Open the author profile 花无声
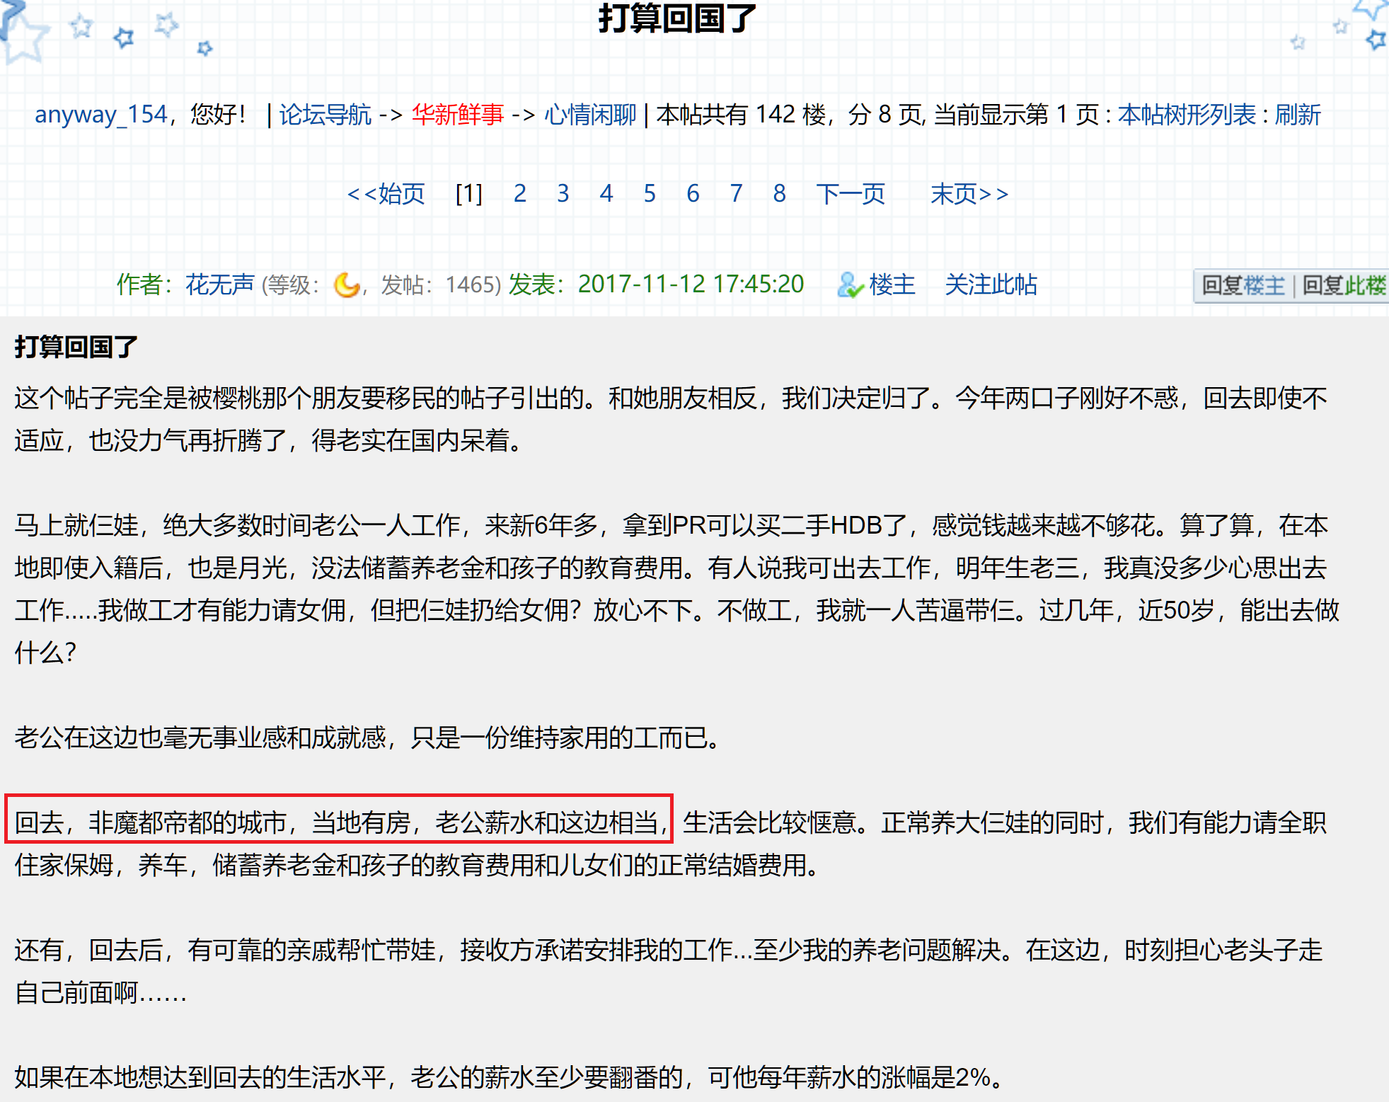Screen dimensions: 1389x1102 pos(219,285)
